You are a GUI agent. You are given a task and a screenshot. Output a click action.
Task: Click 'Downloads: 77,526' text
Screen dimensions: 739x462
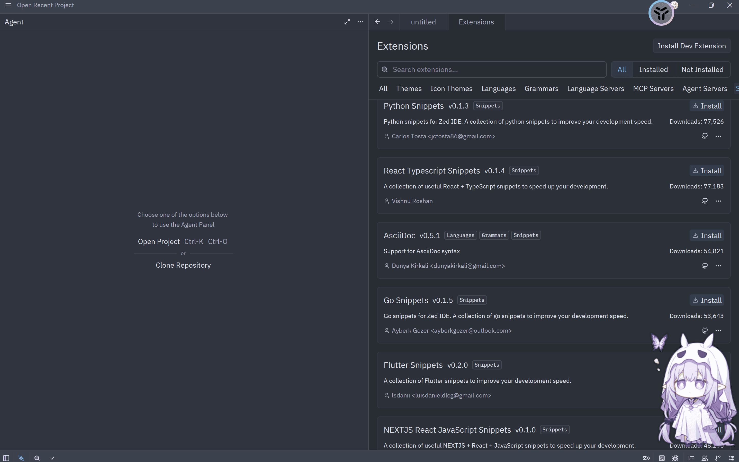point(696,122)
